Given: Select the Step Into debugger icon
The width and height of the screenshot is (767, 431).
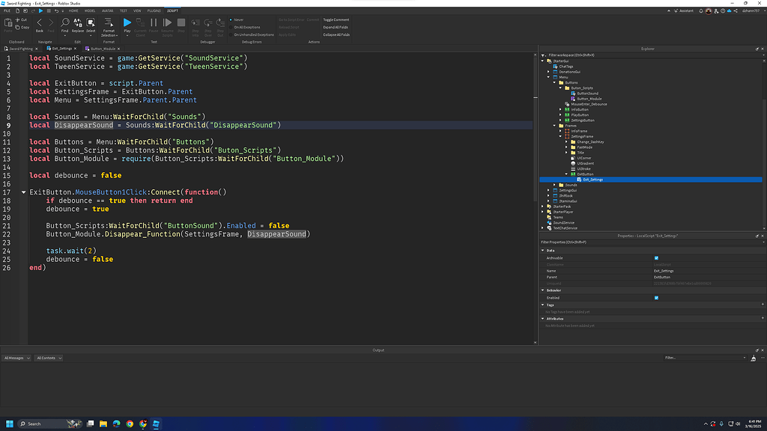Looking at the screenshot, I should (x=195, y=23).
